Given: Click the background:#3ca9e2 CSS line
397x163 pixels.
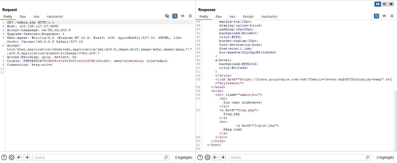Looking at the screenshot, I should point(239,33).
